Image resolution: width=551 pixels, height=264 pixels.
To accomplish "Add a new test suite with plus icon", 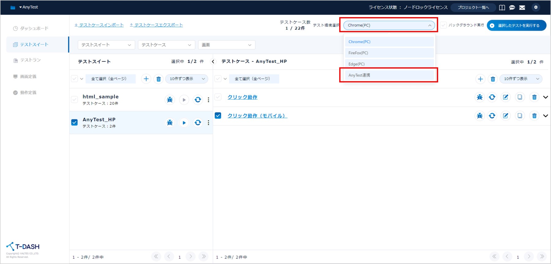I will click(146, 79).
